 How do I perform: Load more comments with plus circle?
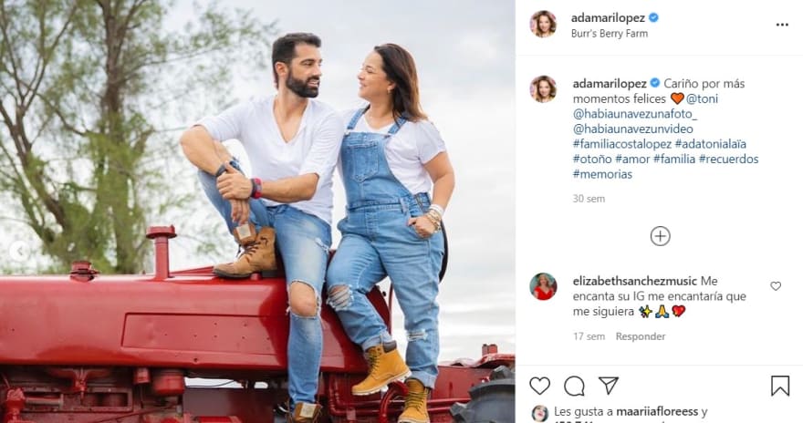click(x=660, y=236)
